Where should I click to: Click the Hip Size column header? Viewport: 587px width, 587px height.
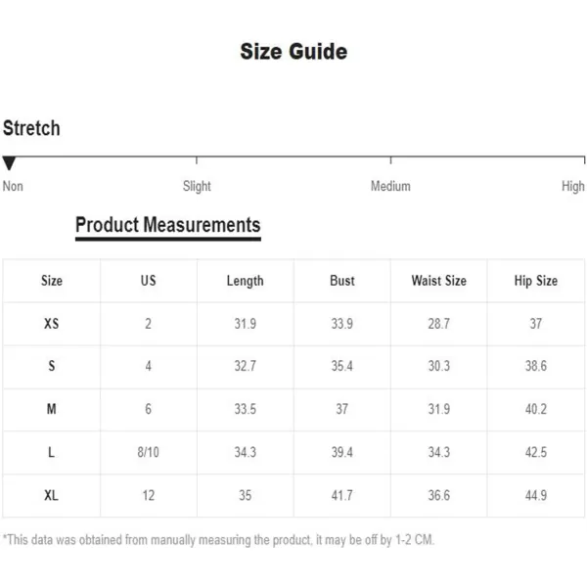point(535,281)
